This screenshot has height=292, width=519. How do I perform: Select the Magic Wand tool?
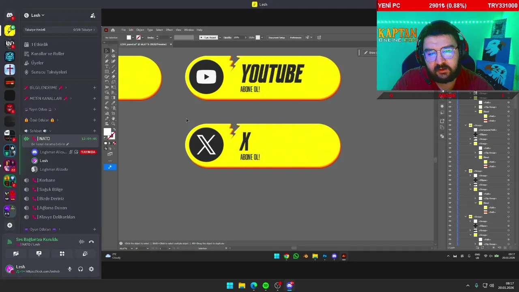coord(107,56)
